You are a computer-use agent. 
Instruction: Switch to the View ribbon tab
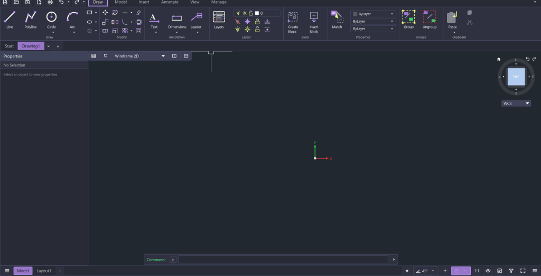tap(195, 2)
